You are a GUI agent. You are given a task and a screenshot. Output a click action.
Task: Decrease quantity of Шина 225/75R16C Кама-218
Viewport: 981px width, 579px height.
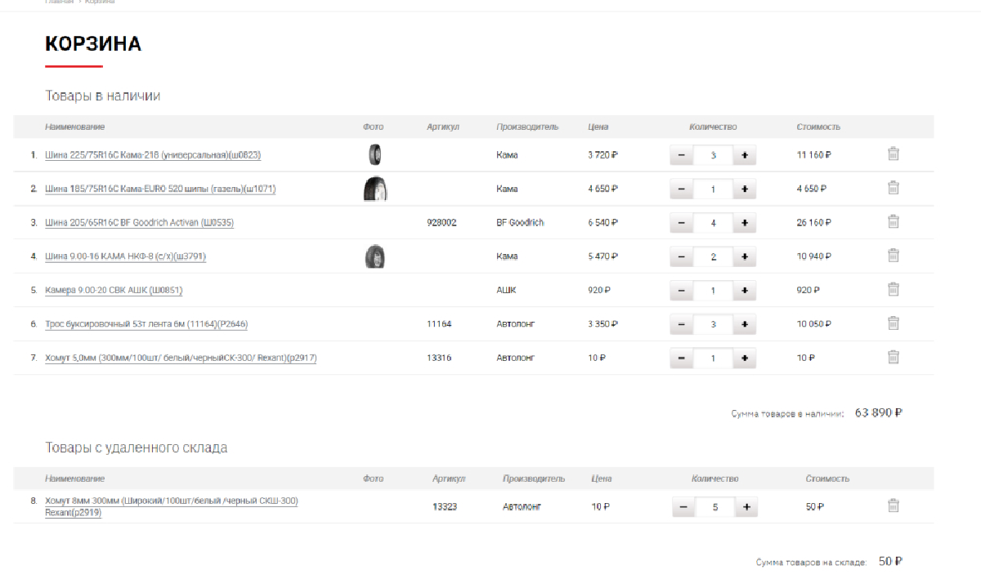click(x=681, y=155)
